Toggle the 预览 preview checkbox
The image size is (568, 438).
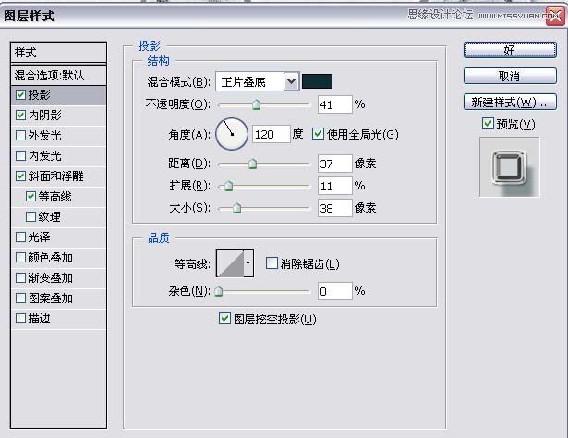pos(488,124)
